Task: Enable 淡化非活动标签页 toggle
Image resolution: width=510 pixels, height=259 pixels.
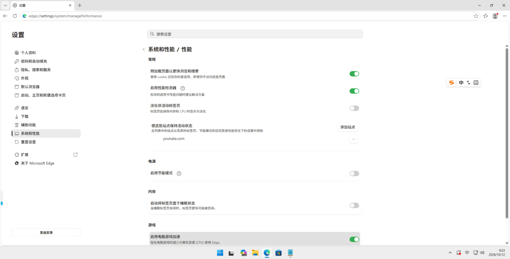Action: coord(354,108)
